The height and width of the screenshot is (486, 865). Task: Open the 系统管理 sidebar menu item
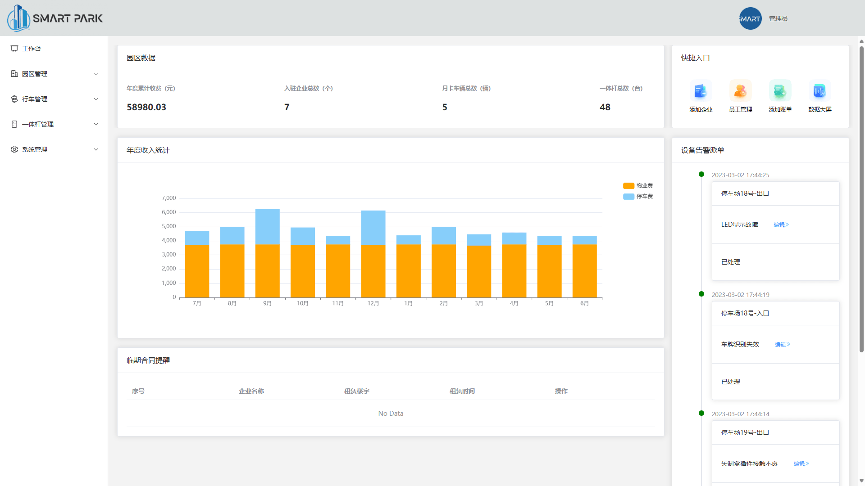(x=35, y=149)
